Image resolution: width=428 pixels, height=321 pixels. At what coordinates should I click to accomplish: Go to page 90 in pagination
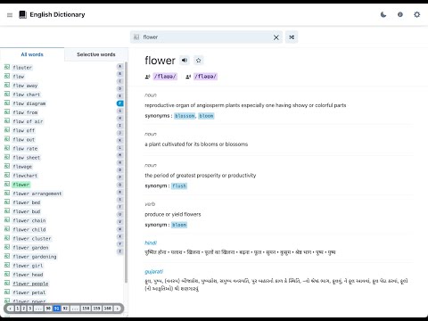point(48,309)
